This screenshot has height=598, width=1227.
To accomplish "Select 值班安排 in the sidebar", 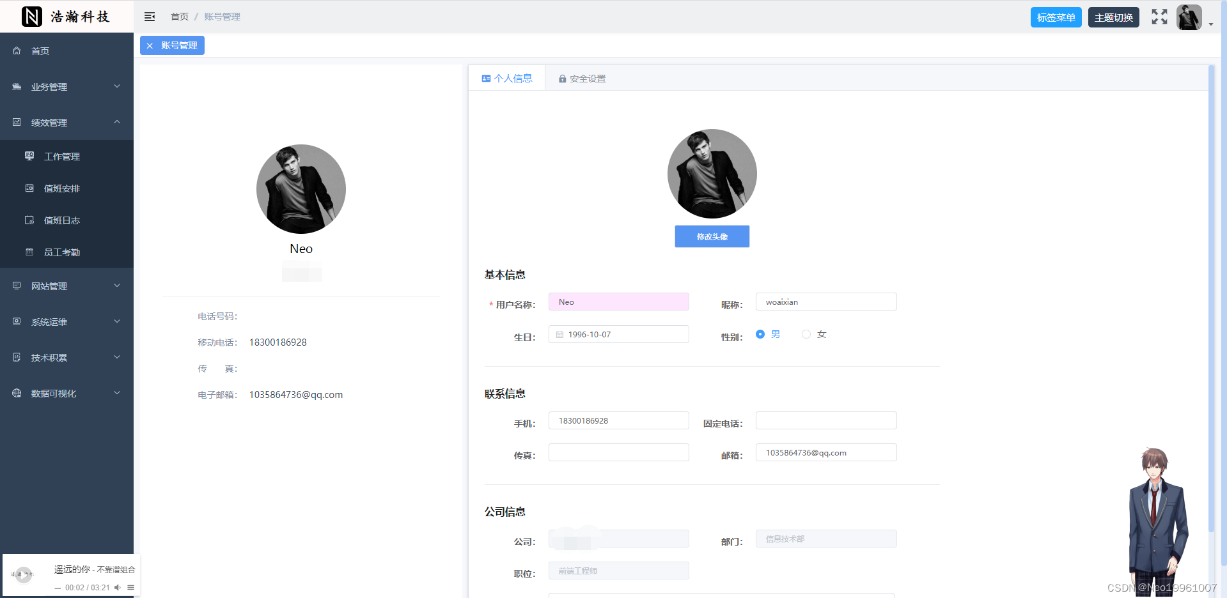I will coord(61,188).
